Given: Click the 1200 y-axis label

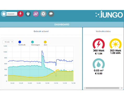Looking at the screenshot, I should (5, 46).
